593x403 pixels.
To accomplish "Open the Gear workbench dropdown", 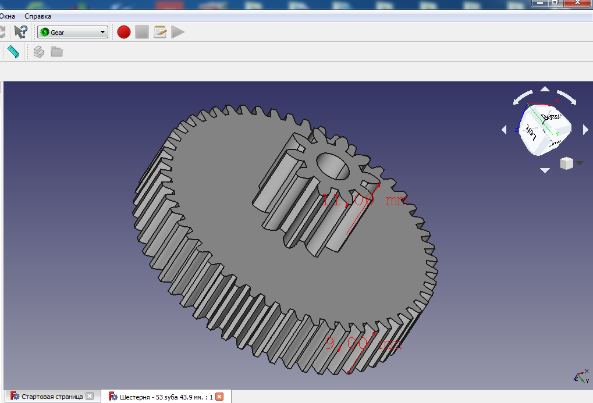I will pos(73,33).
